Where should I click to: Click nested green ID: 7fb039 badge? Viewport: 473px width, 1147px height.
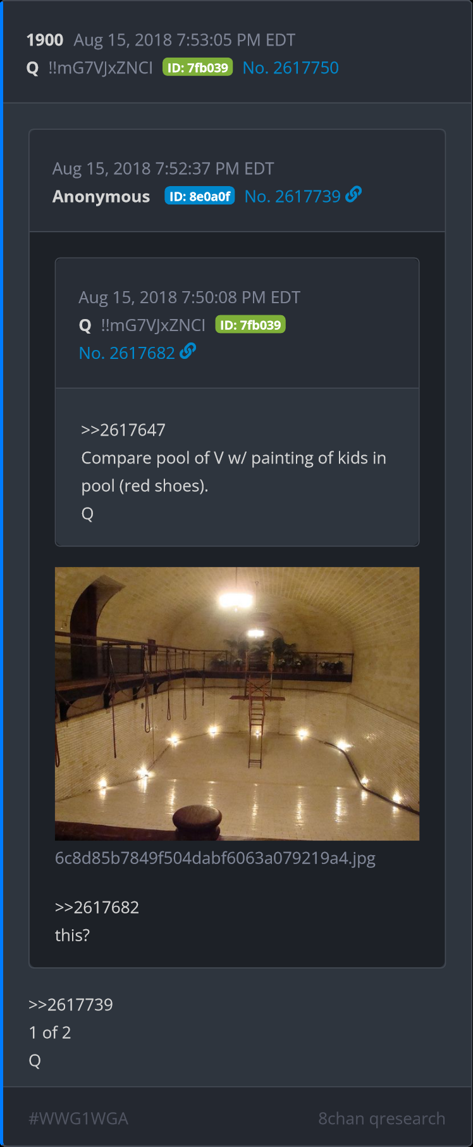coord(250,324)
